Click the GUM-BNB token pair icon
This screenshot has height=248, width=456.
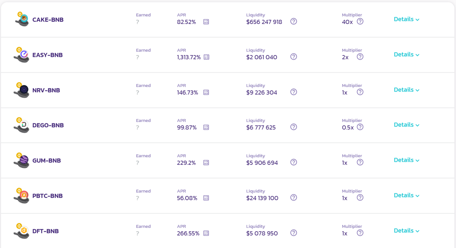[x=22, y=160]
